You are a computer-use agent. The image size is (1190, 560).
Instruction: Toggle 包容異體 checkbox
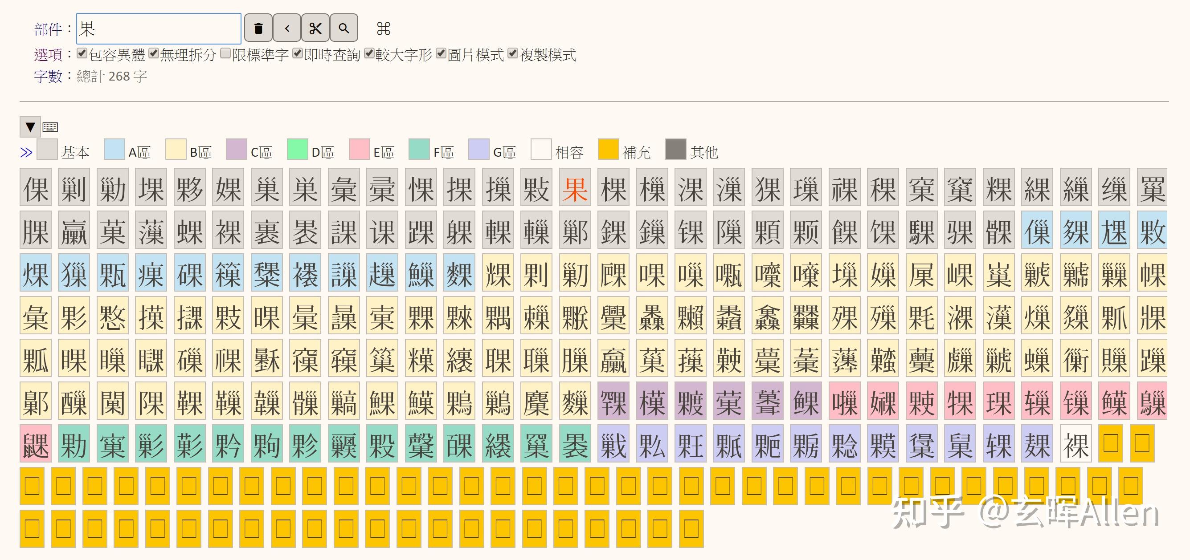point(82,53)
